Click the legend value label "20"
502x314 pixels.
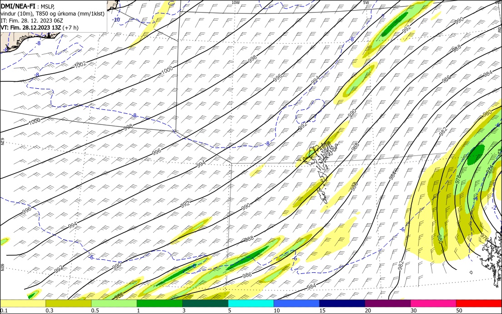pyautogui.click(x=368, y=310)
